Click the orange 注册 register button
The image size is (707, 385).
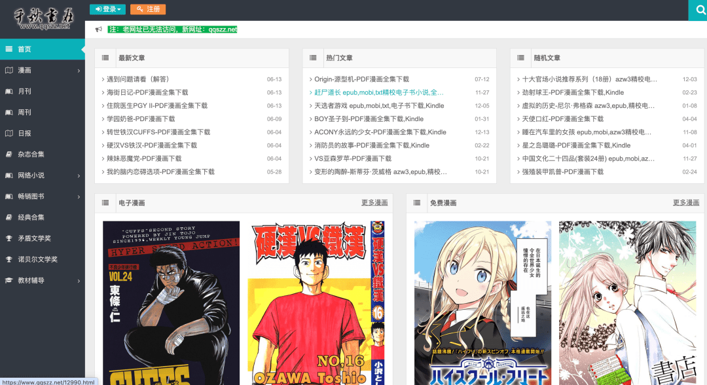tap(148, 9)
